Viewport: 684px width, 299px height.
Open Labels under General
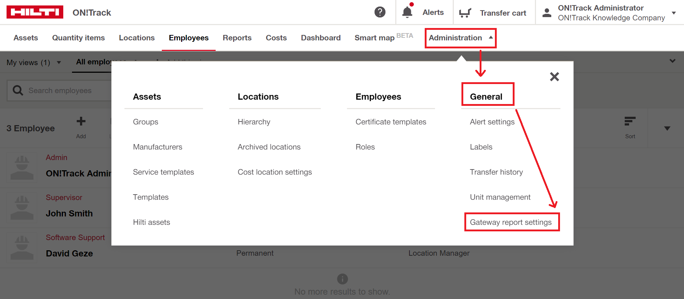tap(481, 147)
